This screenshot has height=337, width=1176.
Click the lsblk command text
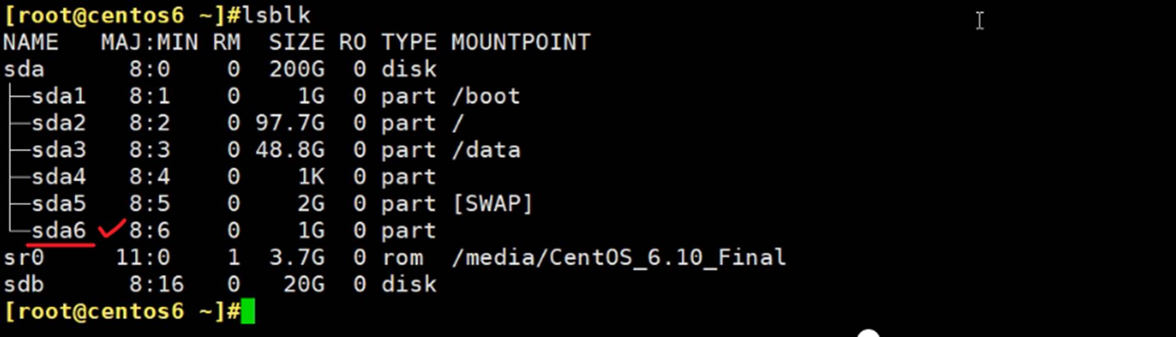click(x=276, y=15)
